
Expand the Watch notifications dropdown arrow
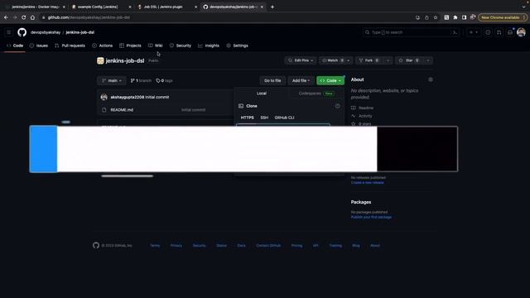(x=348, y=60)
